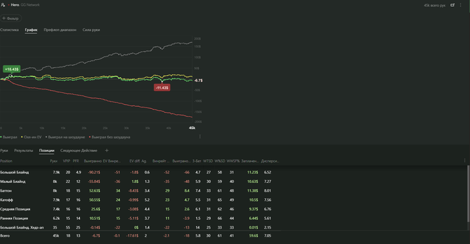470x244 pixels.
Task: Open the pop-out window icon near 45k
Action: (453, 5)
